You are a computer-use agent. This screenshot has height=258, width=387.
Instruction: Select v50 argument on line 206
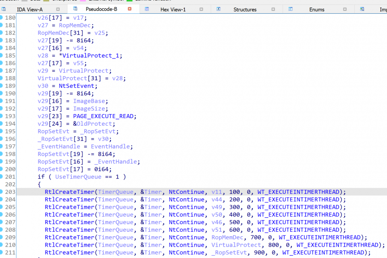(x=216, y=215)
